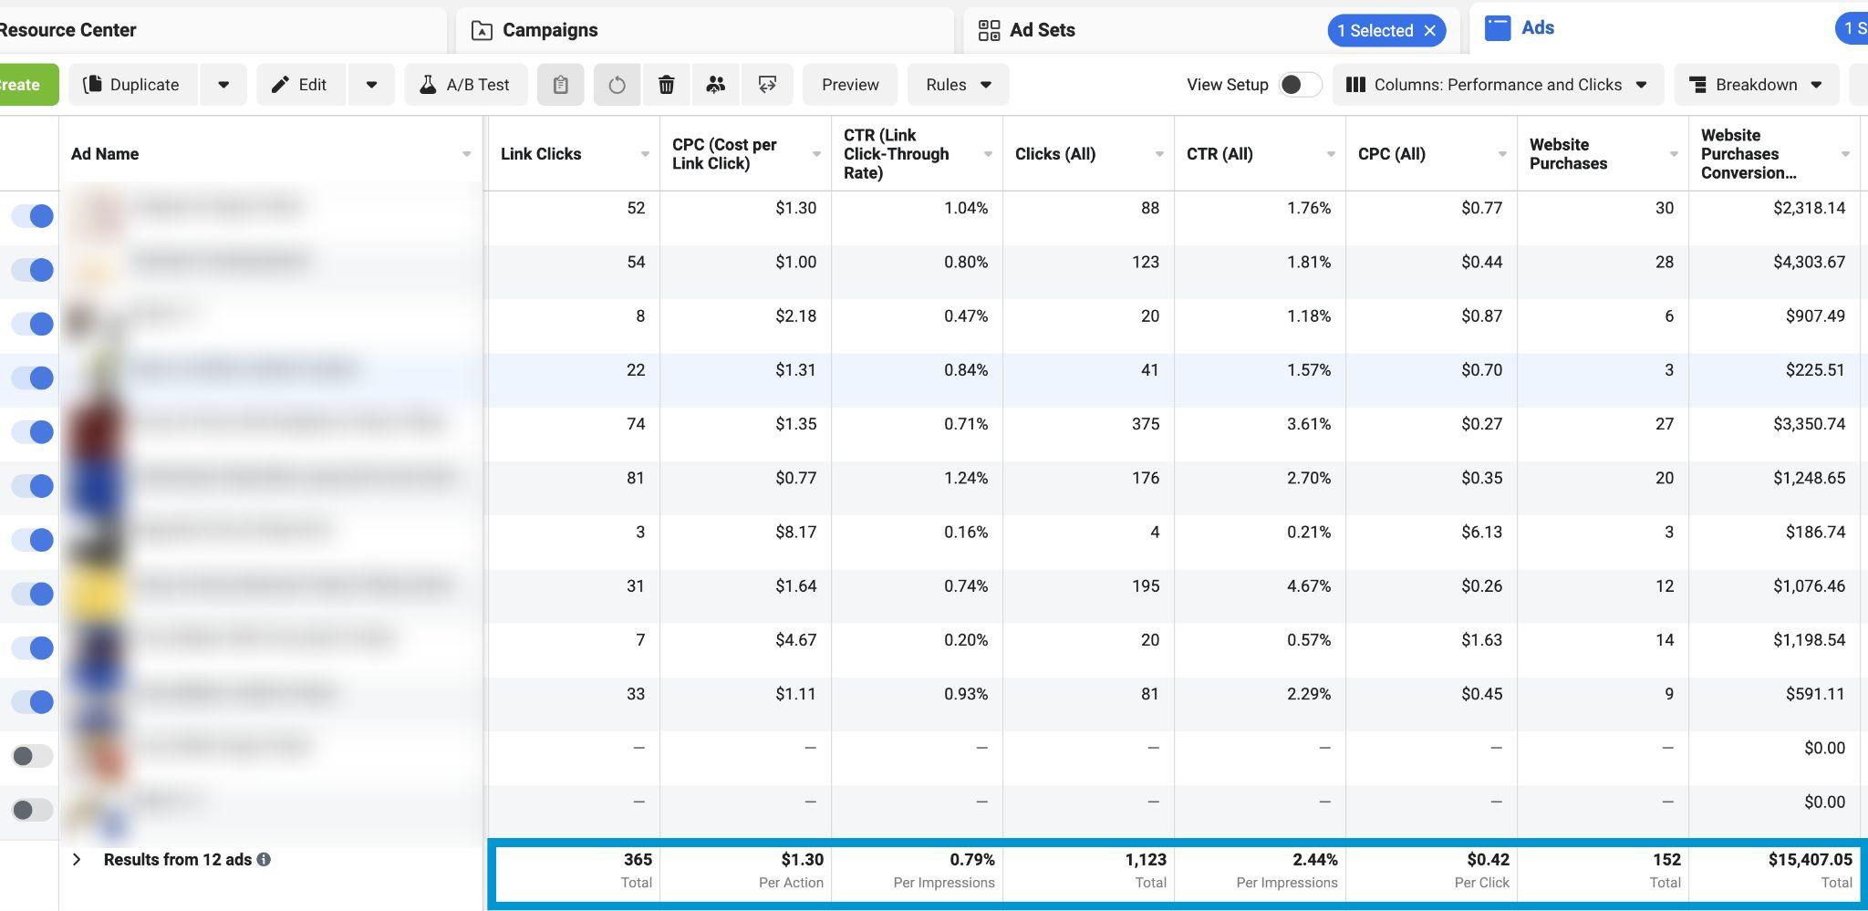Toggle the View Setup switch
Viewport: 1868px width, 911px height.
coord(1299,85)
